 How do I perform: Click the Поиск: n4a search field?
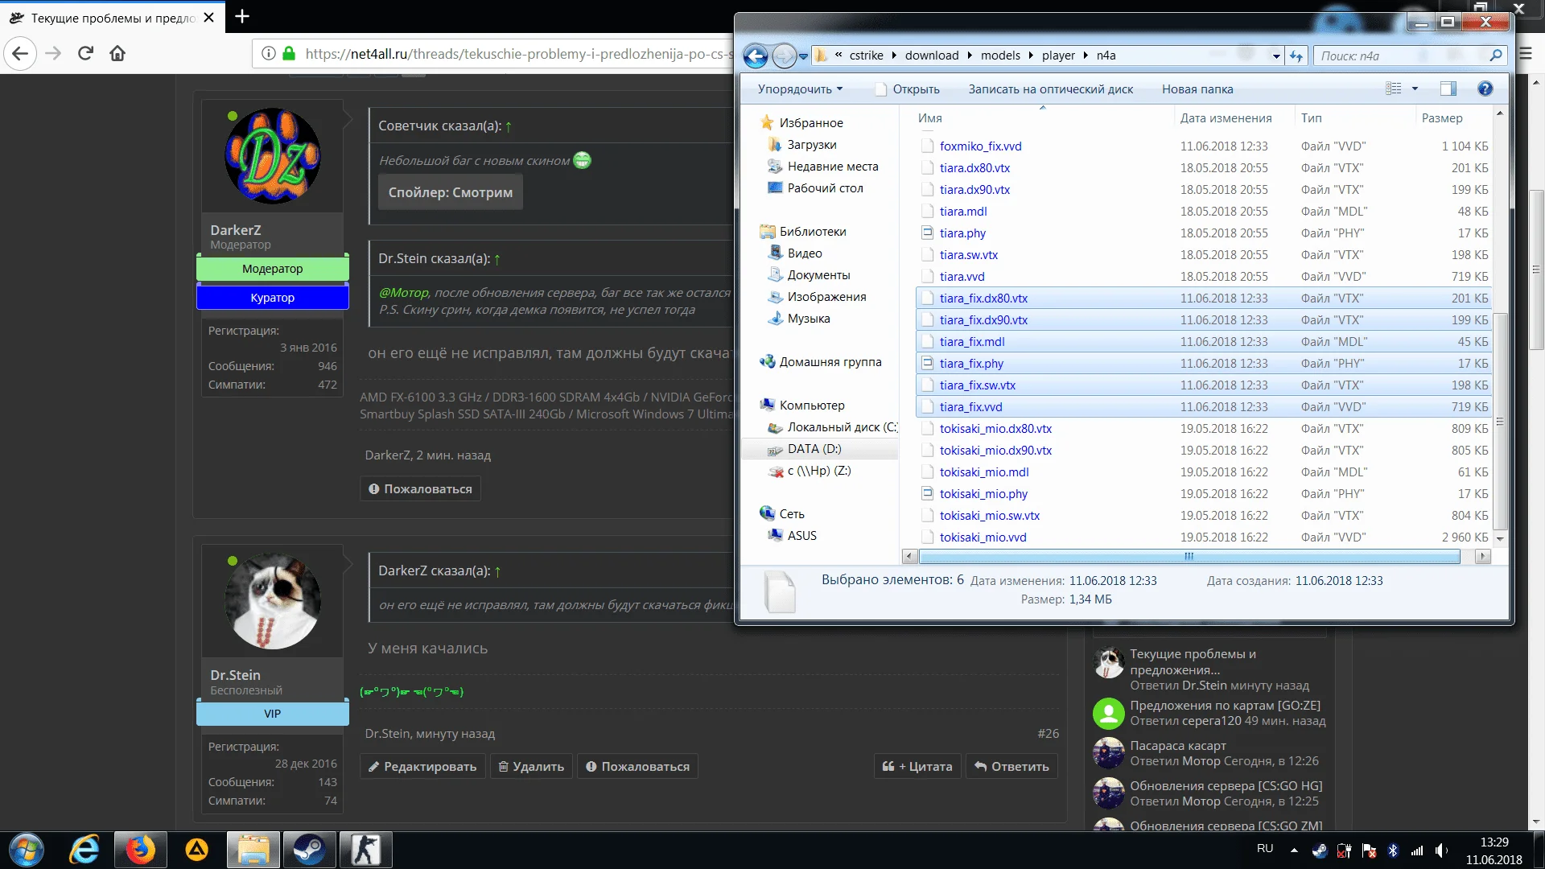[1400, 56]
